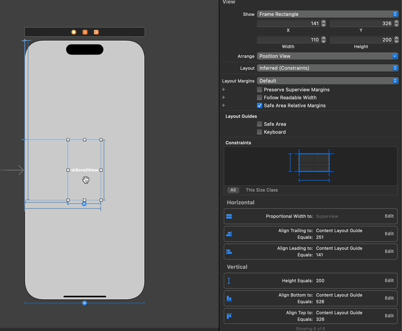Click the Y value stepper

(396, 23)
